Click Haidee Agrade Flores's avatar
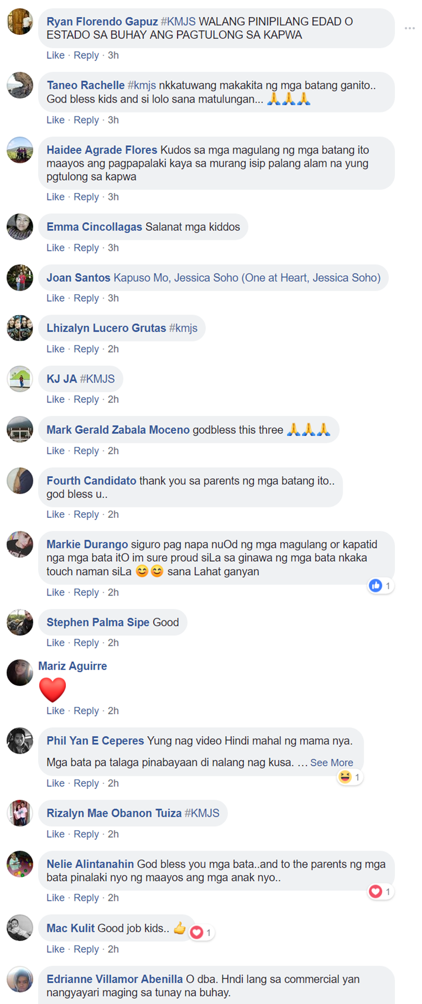 tap(20, 150)
